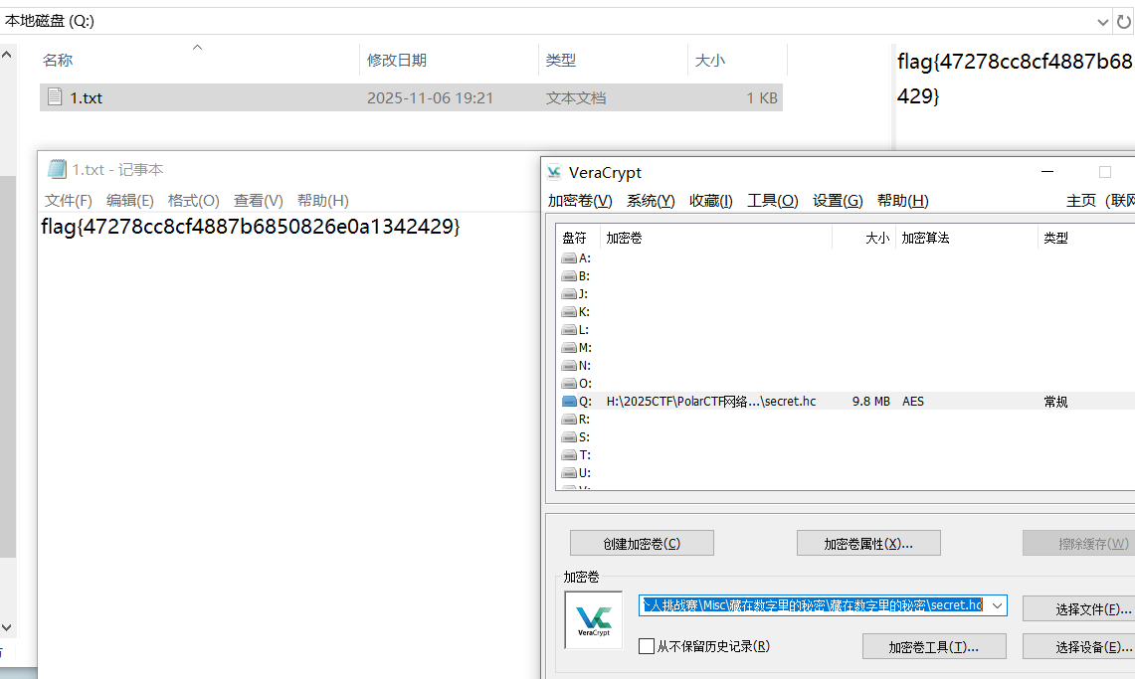Open VeraCrypt 帮助(H) menu
The width and height of the screenshot is (1135, 679).
click(902, 200)
